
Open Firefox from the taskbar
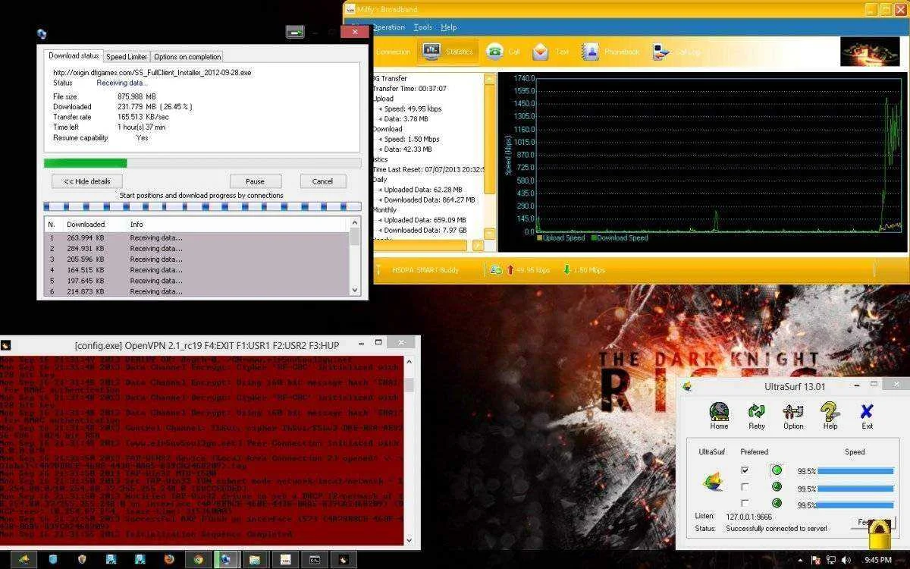(169, 559)
